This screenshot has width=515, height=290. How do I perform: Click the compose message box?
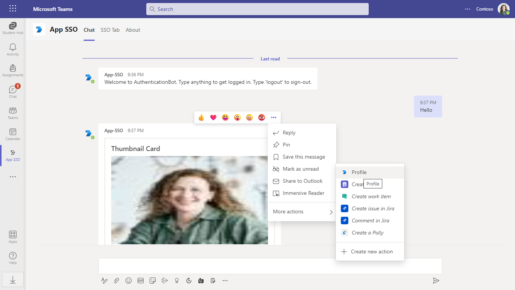point(270,266)
